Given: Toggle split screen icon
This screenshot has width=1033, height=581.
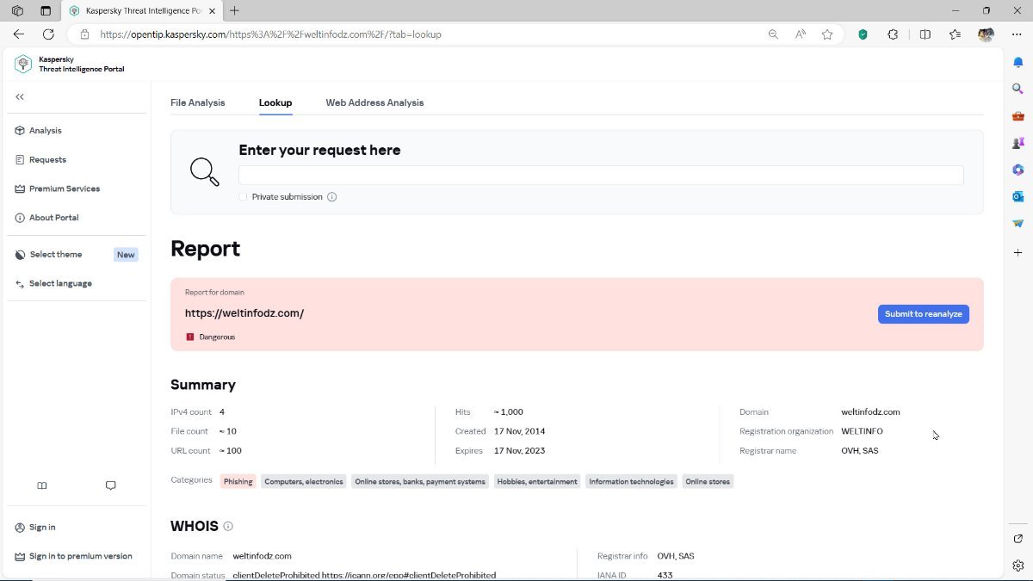Looking at the screenshot, I should [x=925, y=34].
